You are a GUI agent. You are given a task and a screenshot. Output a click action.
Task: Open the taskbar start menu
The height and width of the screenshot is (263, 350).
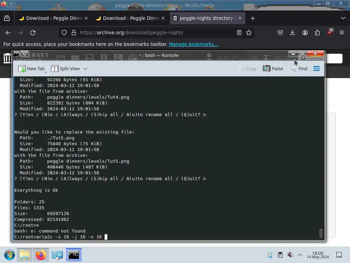[x=9, y=255]
